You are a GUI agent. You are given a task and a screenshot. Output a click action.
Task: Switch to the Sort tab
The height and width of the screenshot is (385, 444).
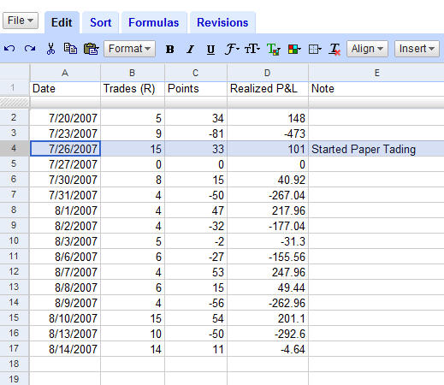(100, 22)
